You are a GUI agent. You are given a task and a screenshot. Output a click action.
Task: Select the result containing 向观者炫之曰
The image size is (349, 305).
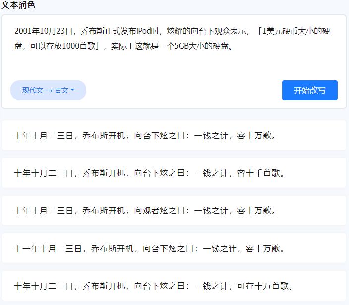pos(174,210)
